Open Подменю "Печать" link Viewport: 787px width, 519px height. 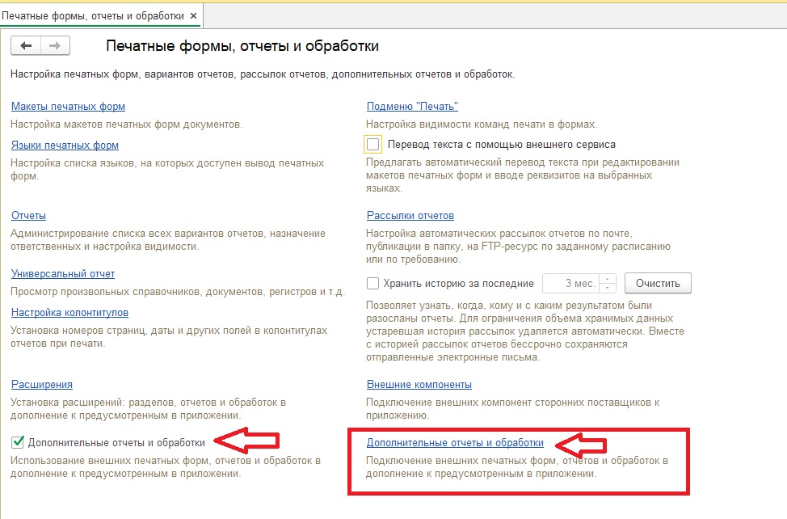tap(412, 106)
